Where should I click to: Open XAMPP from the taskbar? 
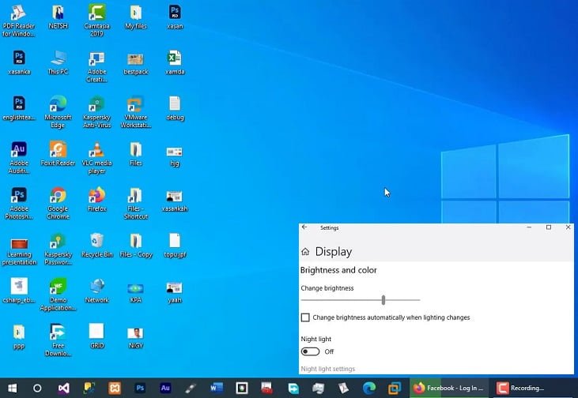[x=115, y=388]
